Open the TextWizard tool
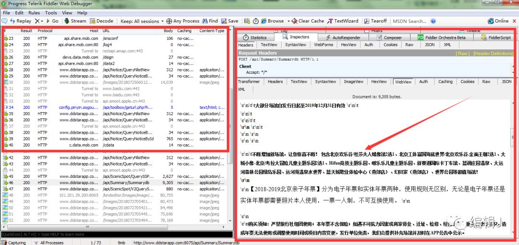 click(x=343, y=21)
